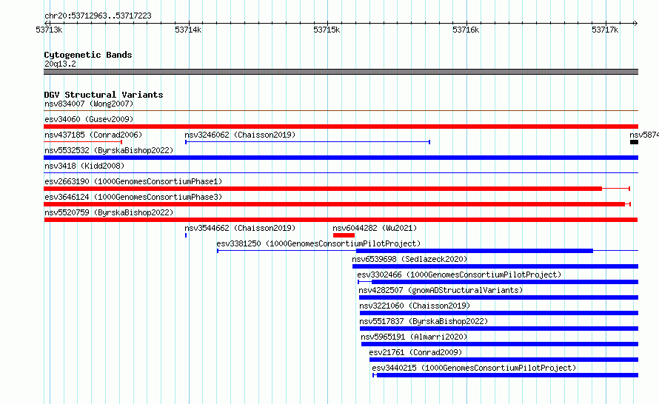Click the 53716k ruler label

click(466, 30)
